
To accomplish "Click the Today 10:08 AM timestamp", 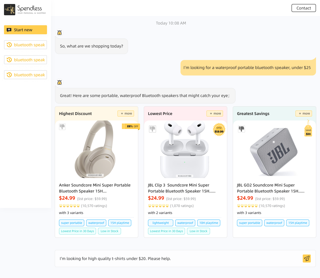I will coord(171,23).
